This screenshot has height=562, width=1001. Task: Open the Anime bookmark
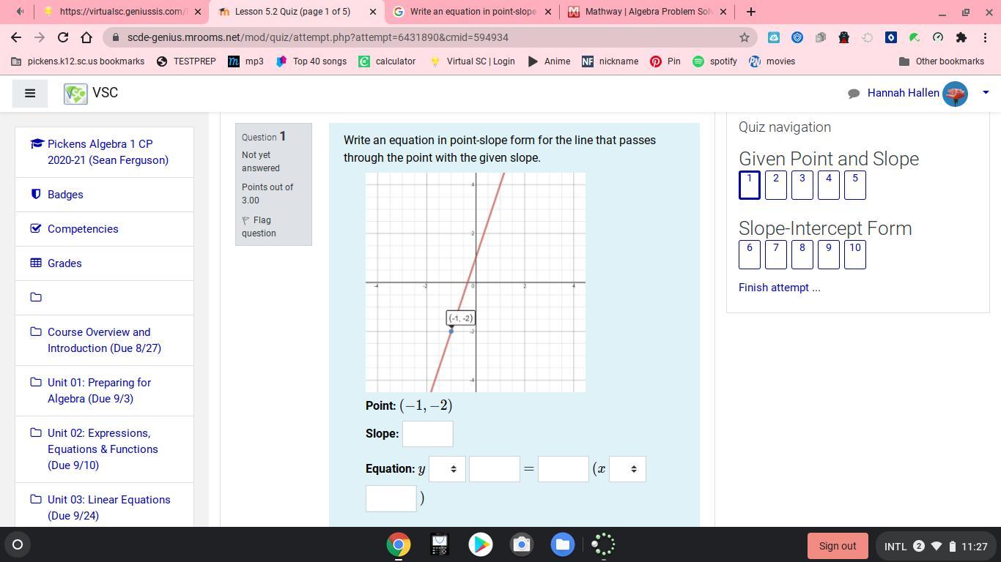coord(549,61)
